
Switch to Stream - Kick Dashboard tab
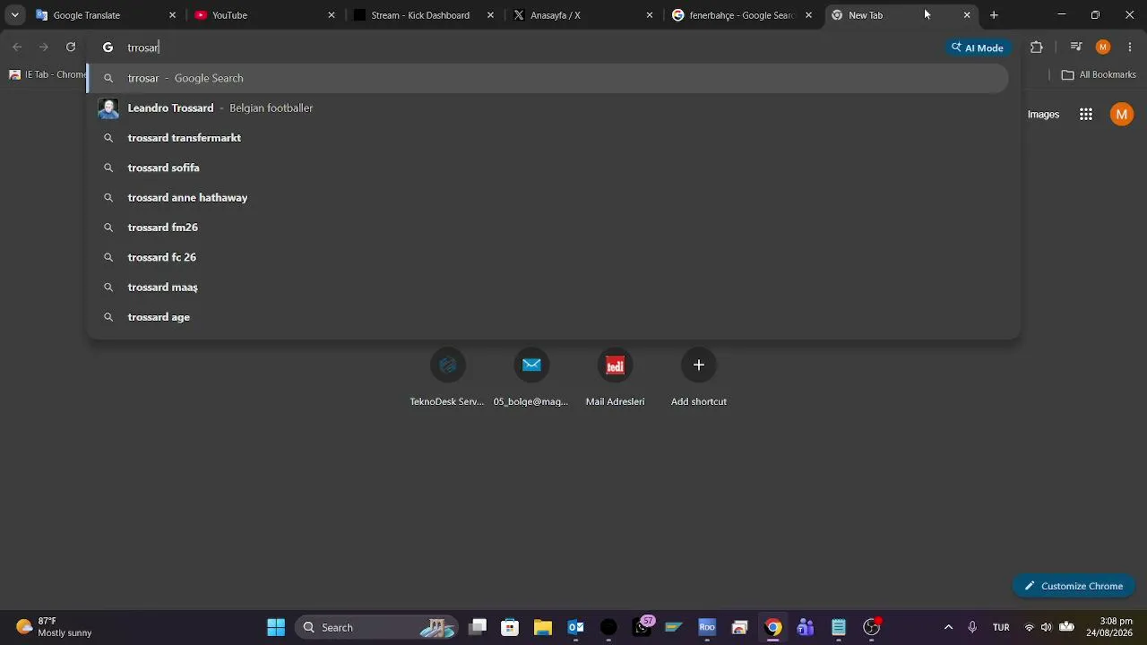425,15
